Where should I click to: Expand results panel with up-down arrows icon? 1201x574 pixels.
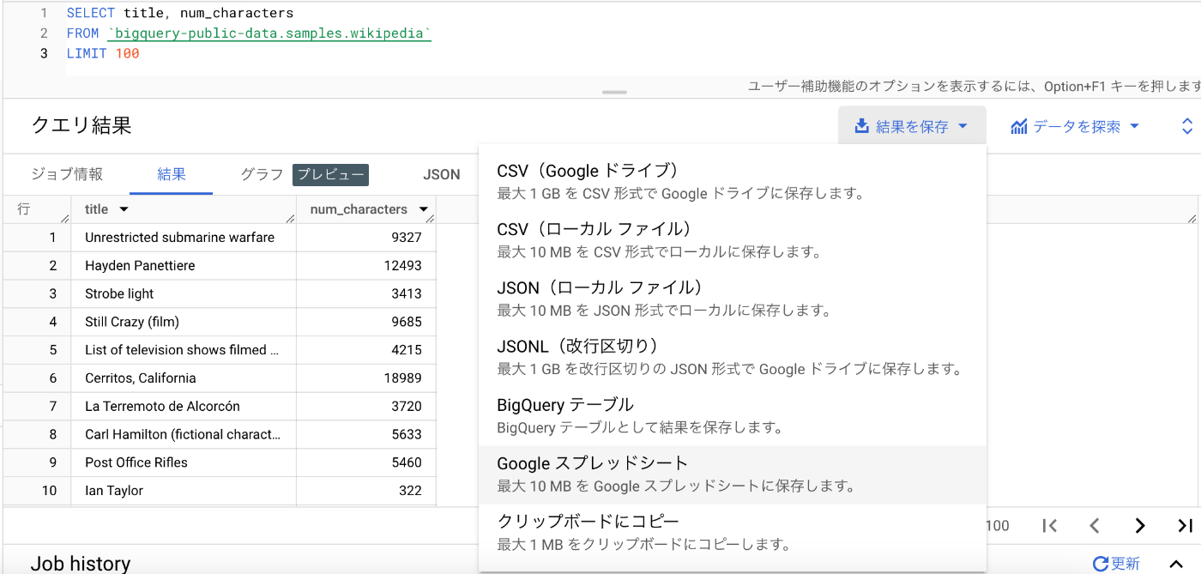point(1187,127)
